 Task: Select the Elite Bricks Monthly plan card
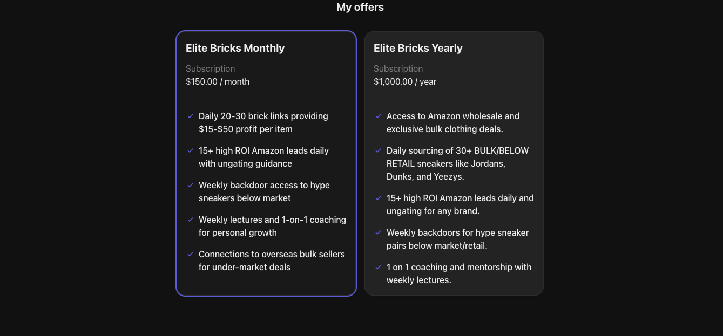266,162
